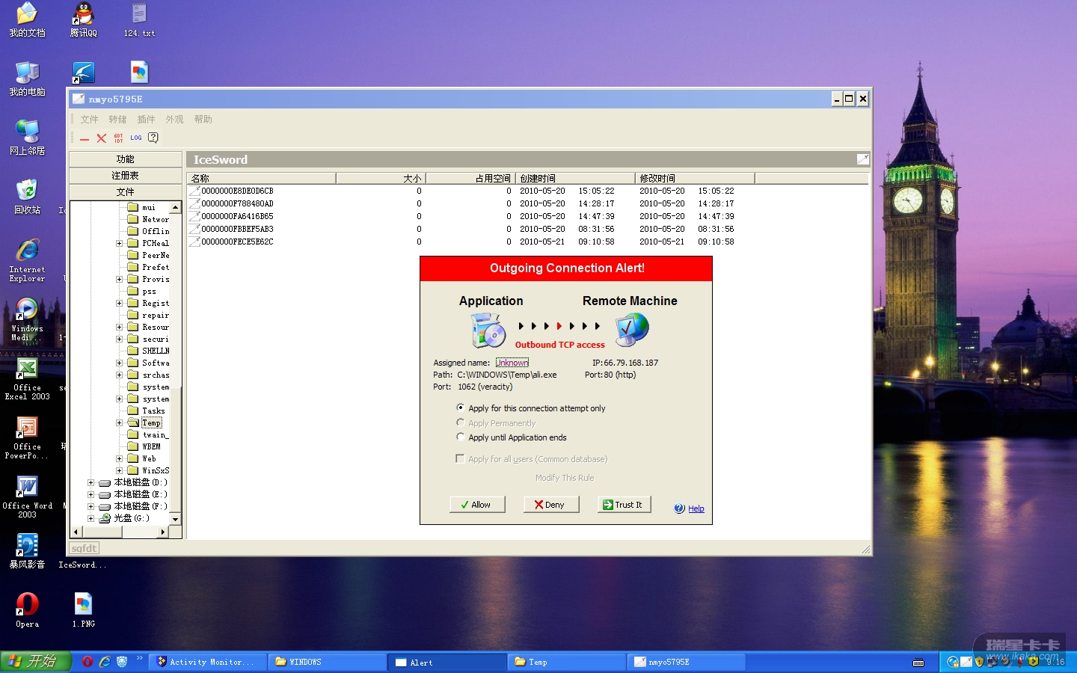Switch to the Activity Monitor taskbar button
Image resolution: width=1077 pixels, height=673 pixels.
tap(208, 662)
